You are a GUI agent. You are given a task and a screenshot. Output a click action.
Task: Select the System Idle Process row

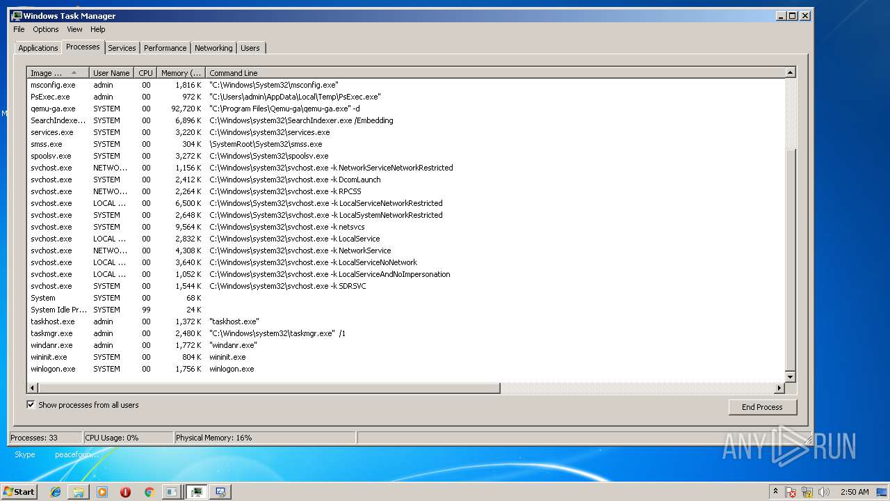(x=405, y=310)
